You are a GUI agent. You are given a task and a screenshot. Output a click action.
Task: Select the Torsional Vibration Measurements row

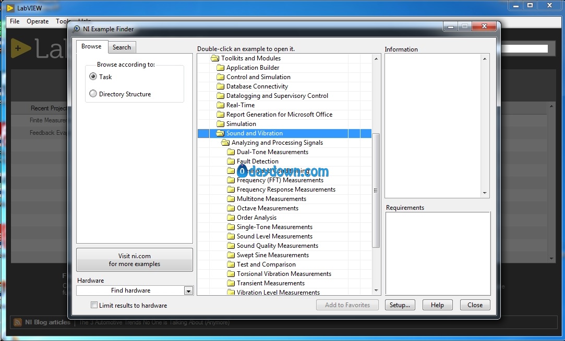pyautogui.click(x=285, y=274)
